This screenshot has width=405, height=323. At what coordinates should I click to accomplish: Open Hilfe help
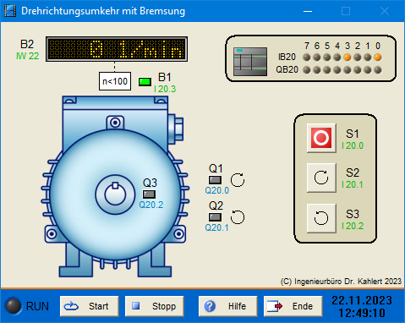click(228, 306)
